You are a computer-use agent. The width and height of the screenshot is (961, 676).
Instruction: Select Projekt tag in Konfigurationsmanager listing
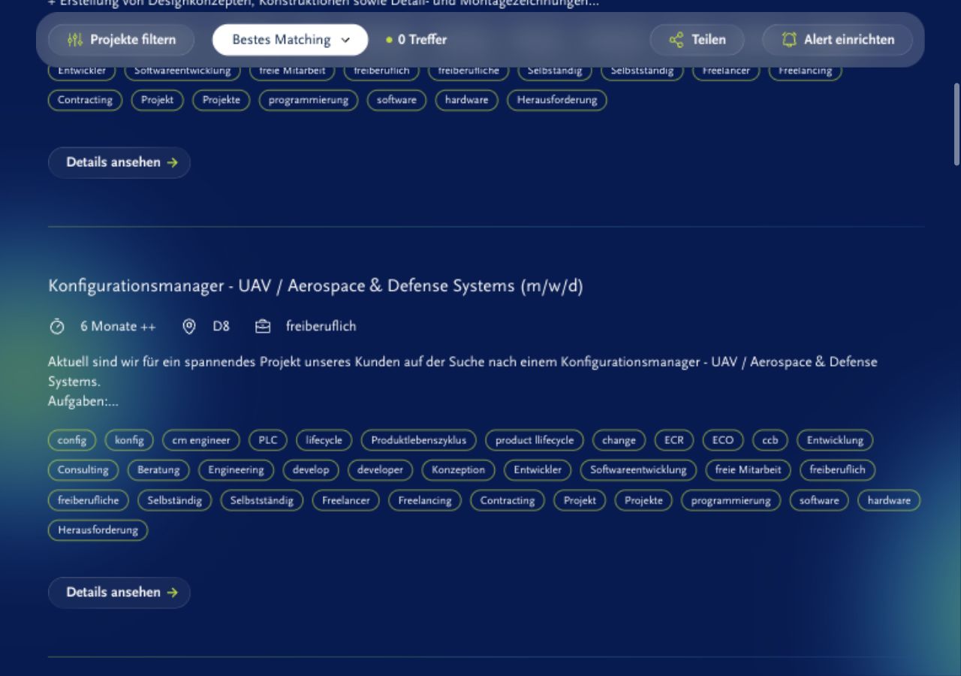click(580, 500)
